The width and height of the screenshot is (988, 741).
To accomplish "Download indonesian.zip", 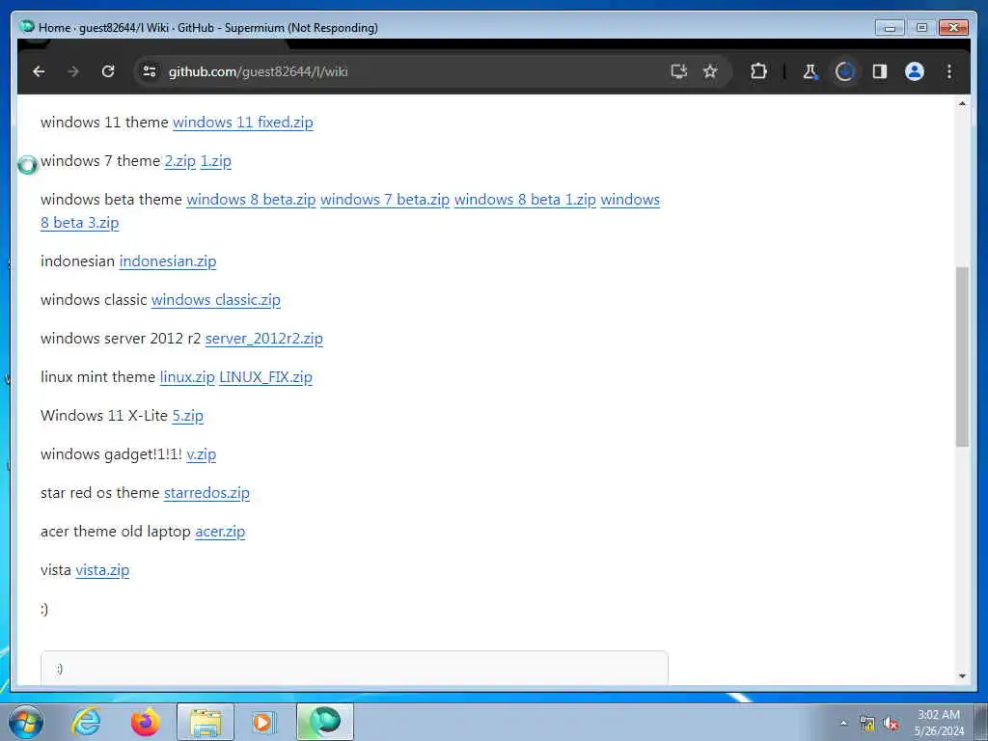I will [168, 261].
